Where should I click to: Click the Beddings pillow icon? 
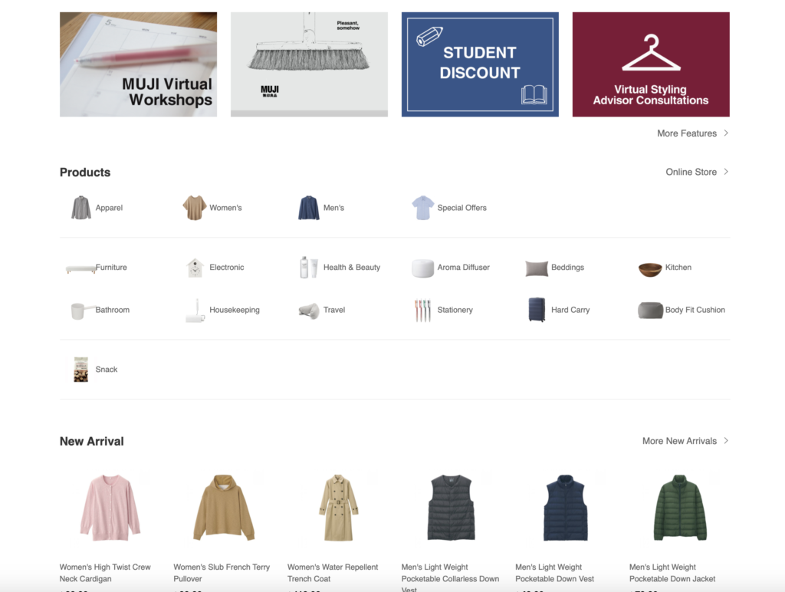pos(536,268)
